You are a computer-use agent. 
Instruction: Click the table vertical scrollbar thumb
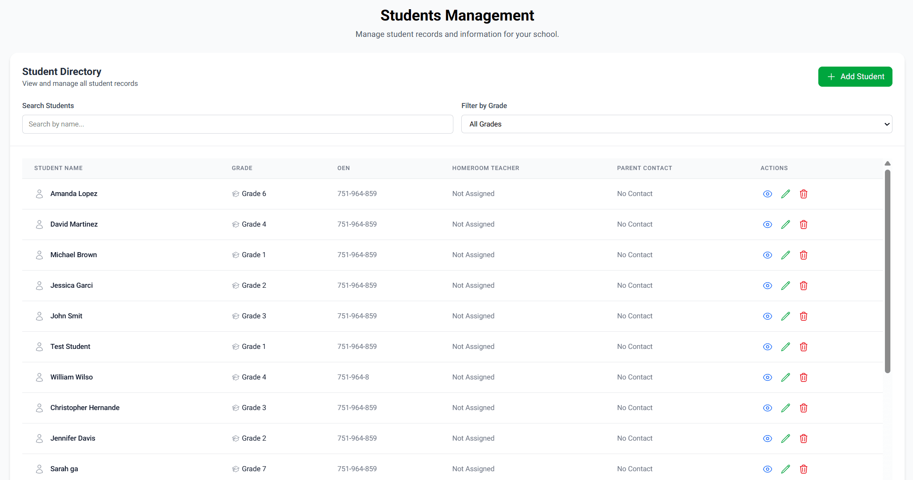click(x=887, y=271)
